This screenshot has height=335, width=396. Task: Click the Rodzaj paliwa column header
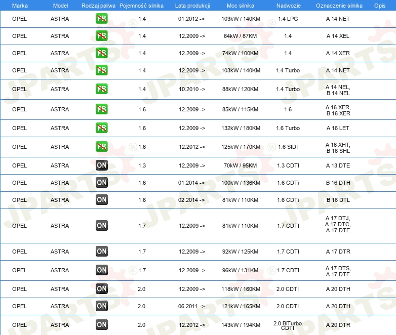coord(98,6)
